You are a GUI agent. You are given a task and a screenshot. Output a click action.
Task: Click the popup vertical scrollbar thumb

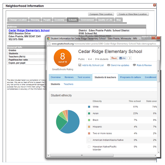(158, 71)
